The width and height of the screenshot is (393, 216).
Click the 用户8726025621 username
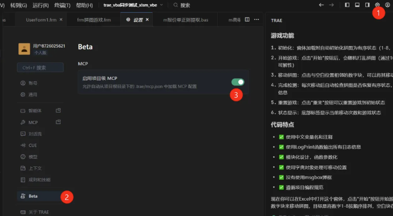[49, 46]
